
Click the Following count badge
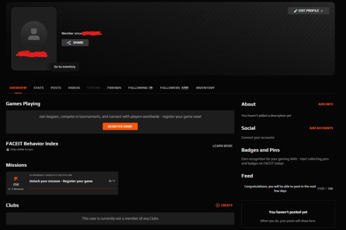151,88
